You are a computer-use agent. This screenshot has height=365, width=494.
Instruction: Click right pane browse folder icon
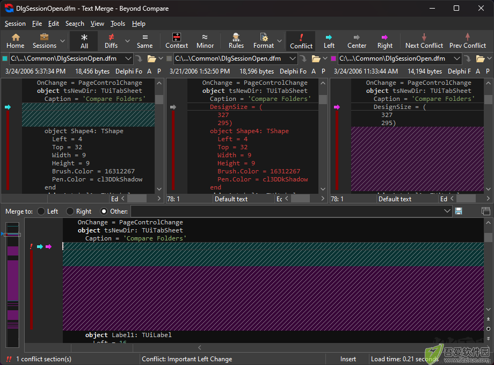pos(480,59)
